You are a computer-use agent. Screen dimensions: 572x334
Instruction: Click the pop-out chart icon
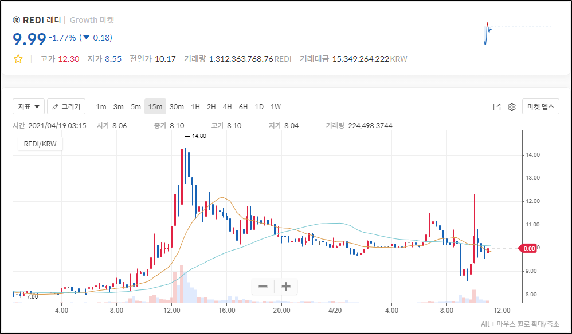pyautogui.click(x=497, y=107)
